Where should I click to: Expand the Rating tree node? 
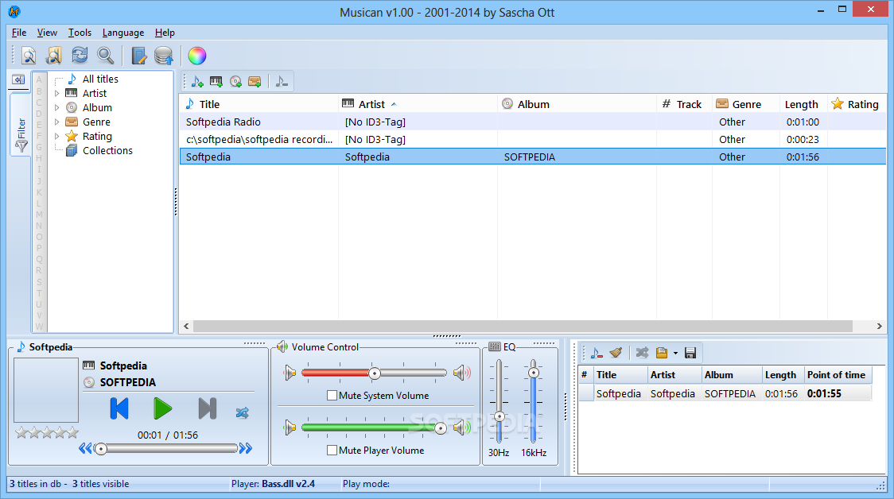57,136
